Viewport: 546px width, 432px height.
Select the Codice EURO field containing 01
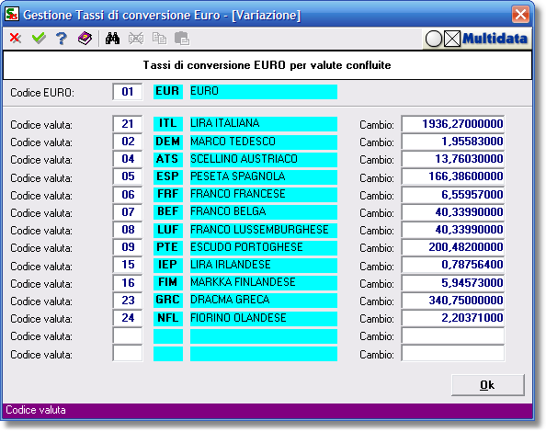(x=128, y=92)
